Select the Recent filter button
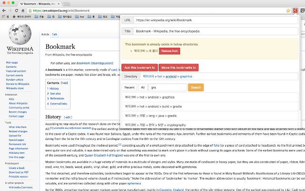The image size is (305, 191). pos(129,87)
